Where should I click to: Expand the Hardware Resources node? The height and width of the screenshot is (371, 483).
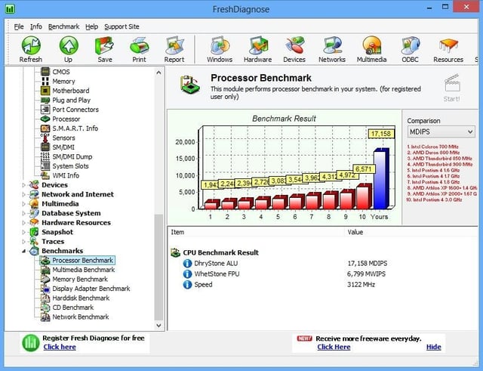point(24,223)
